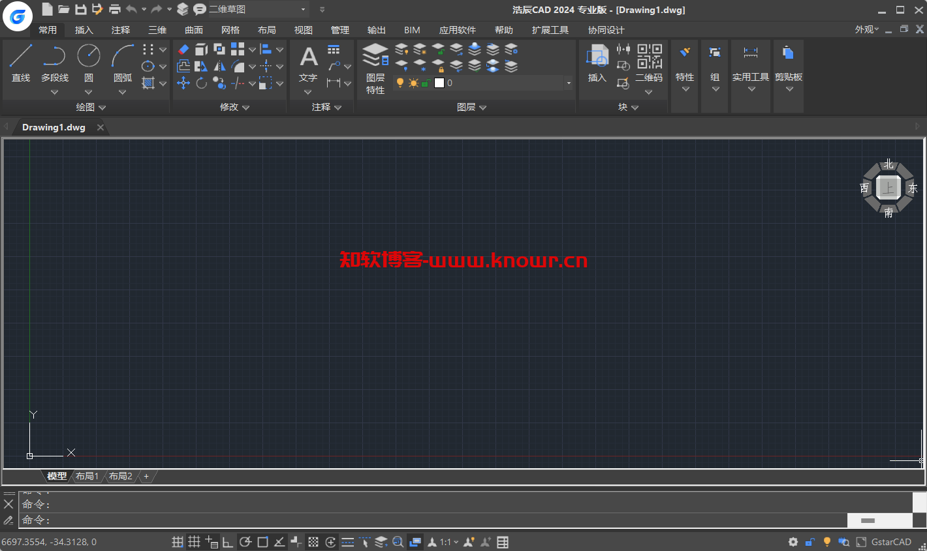Open the 布局2 layout tab

coord(121,476)
